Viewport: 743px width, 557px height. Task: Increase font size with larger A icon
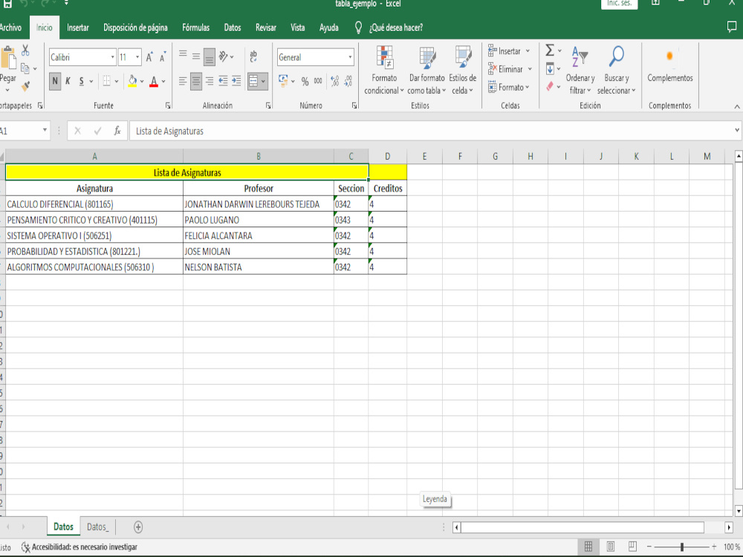150,57
